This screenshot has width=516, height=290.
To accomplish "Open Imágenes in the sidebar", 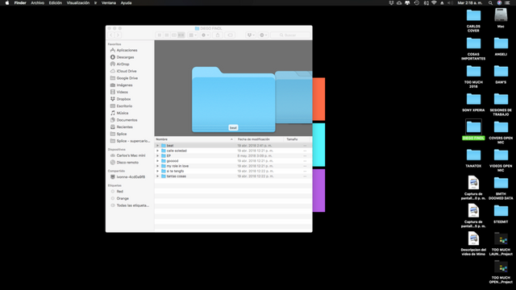I will [124, 85].
